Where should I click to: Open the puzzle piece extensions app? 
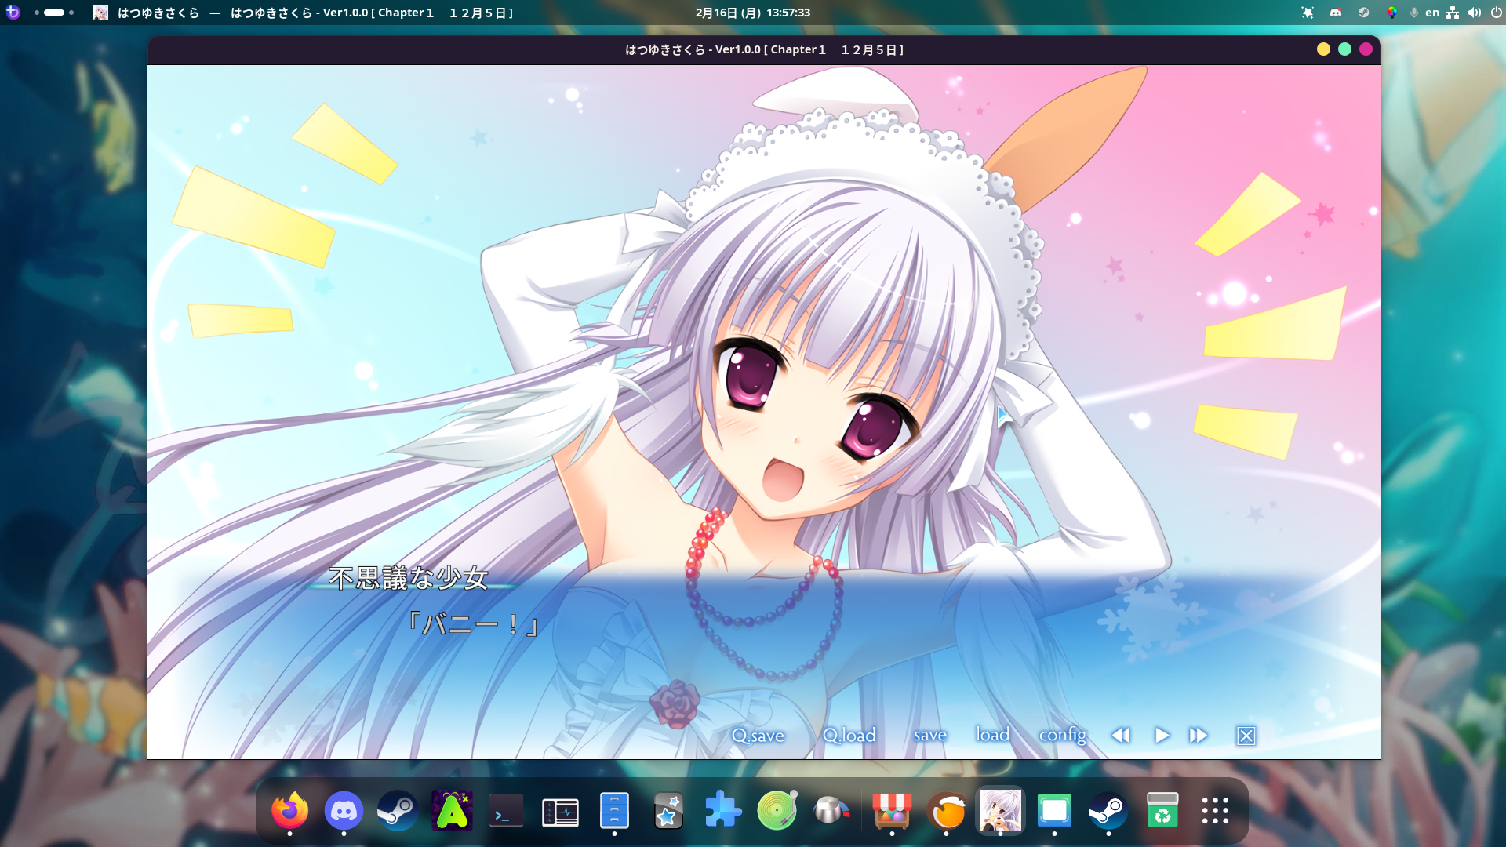coord(722,811)
